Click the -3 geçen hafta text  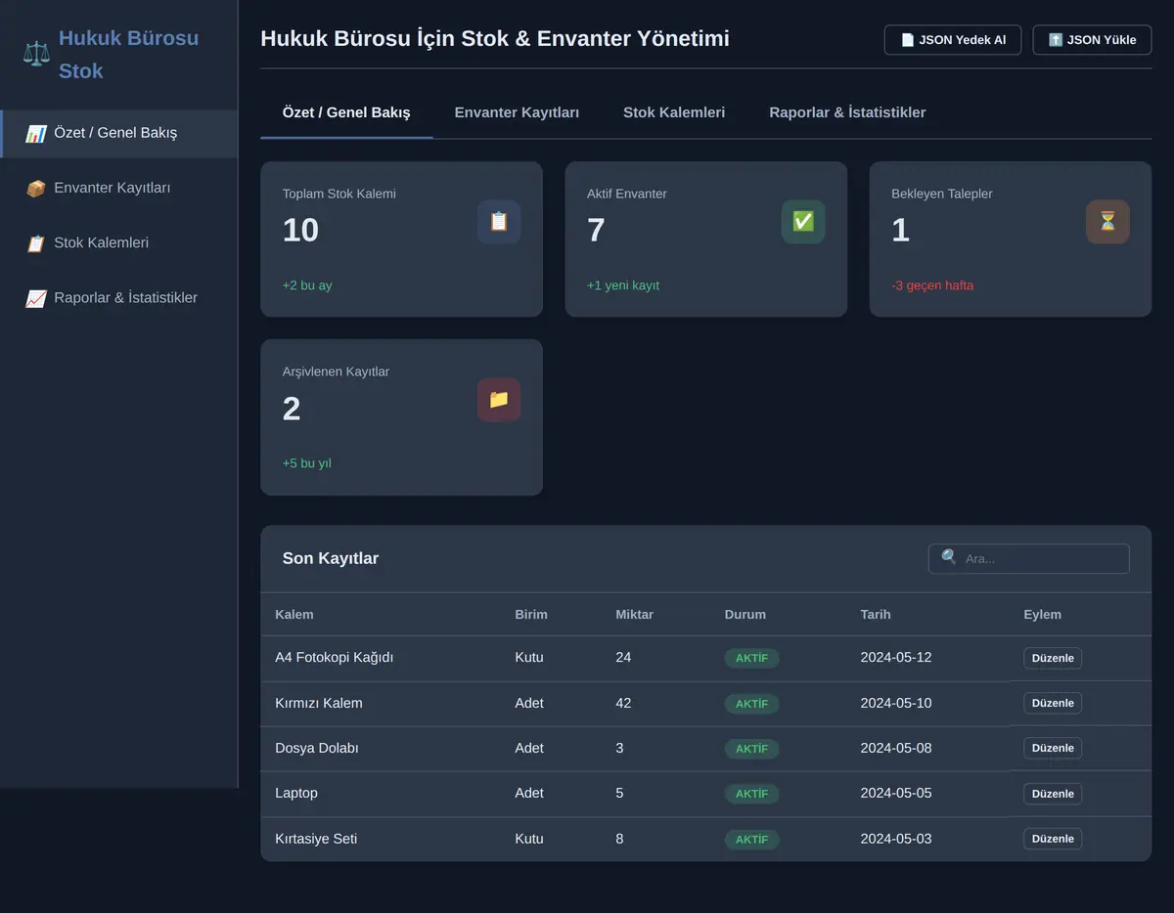[932, 285]
